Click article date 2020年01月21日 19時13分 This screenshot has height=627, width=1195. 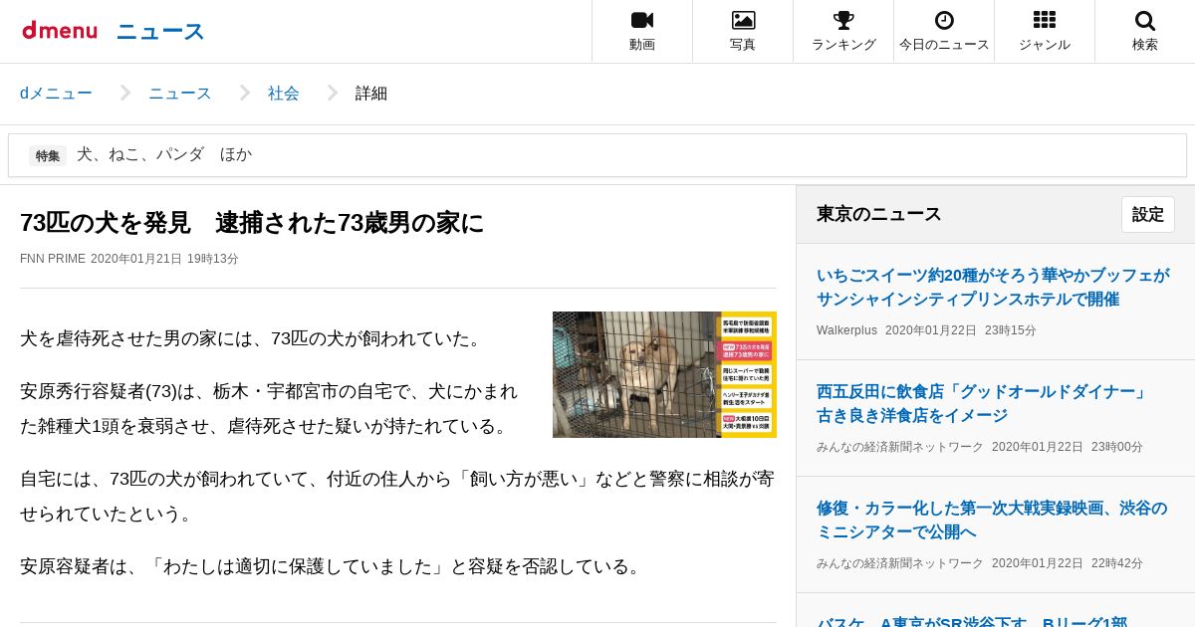pos(165,259)
